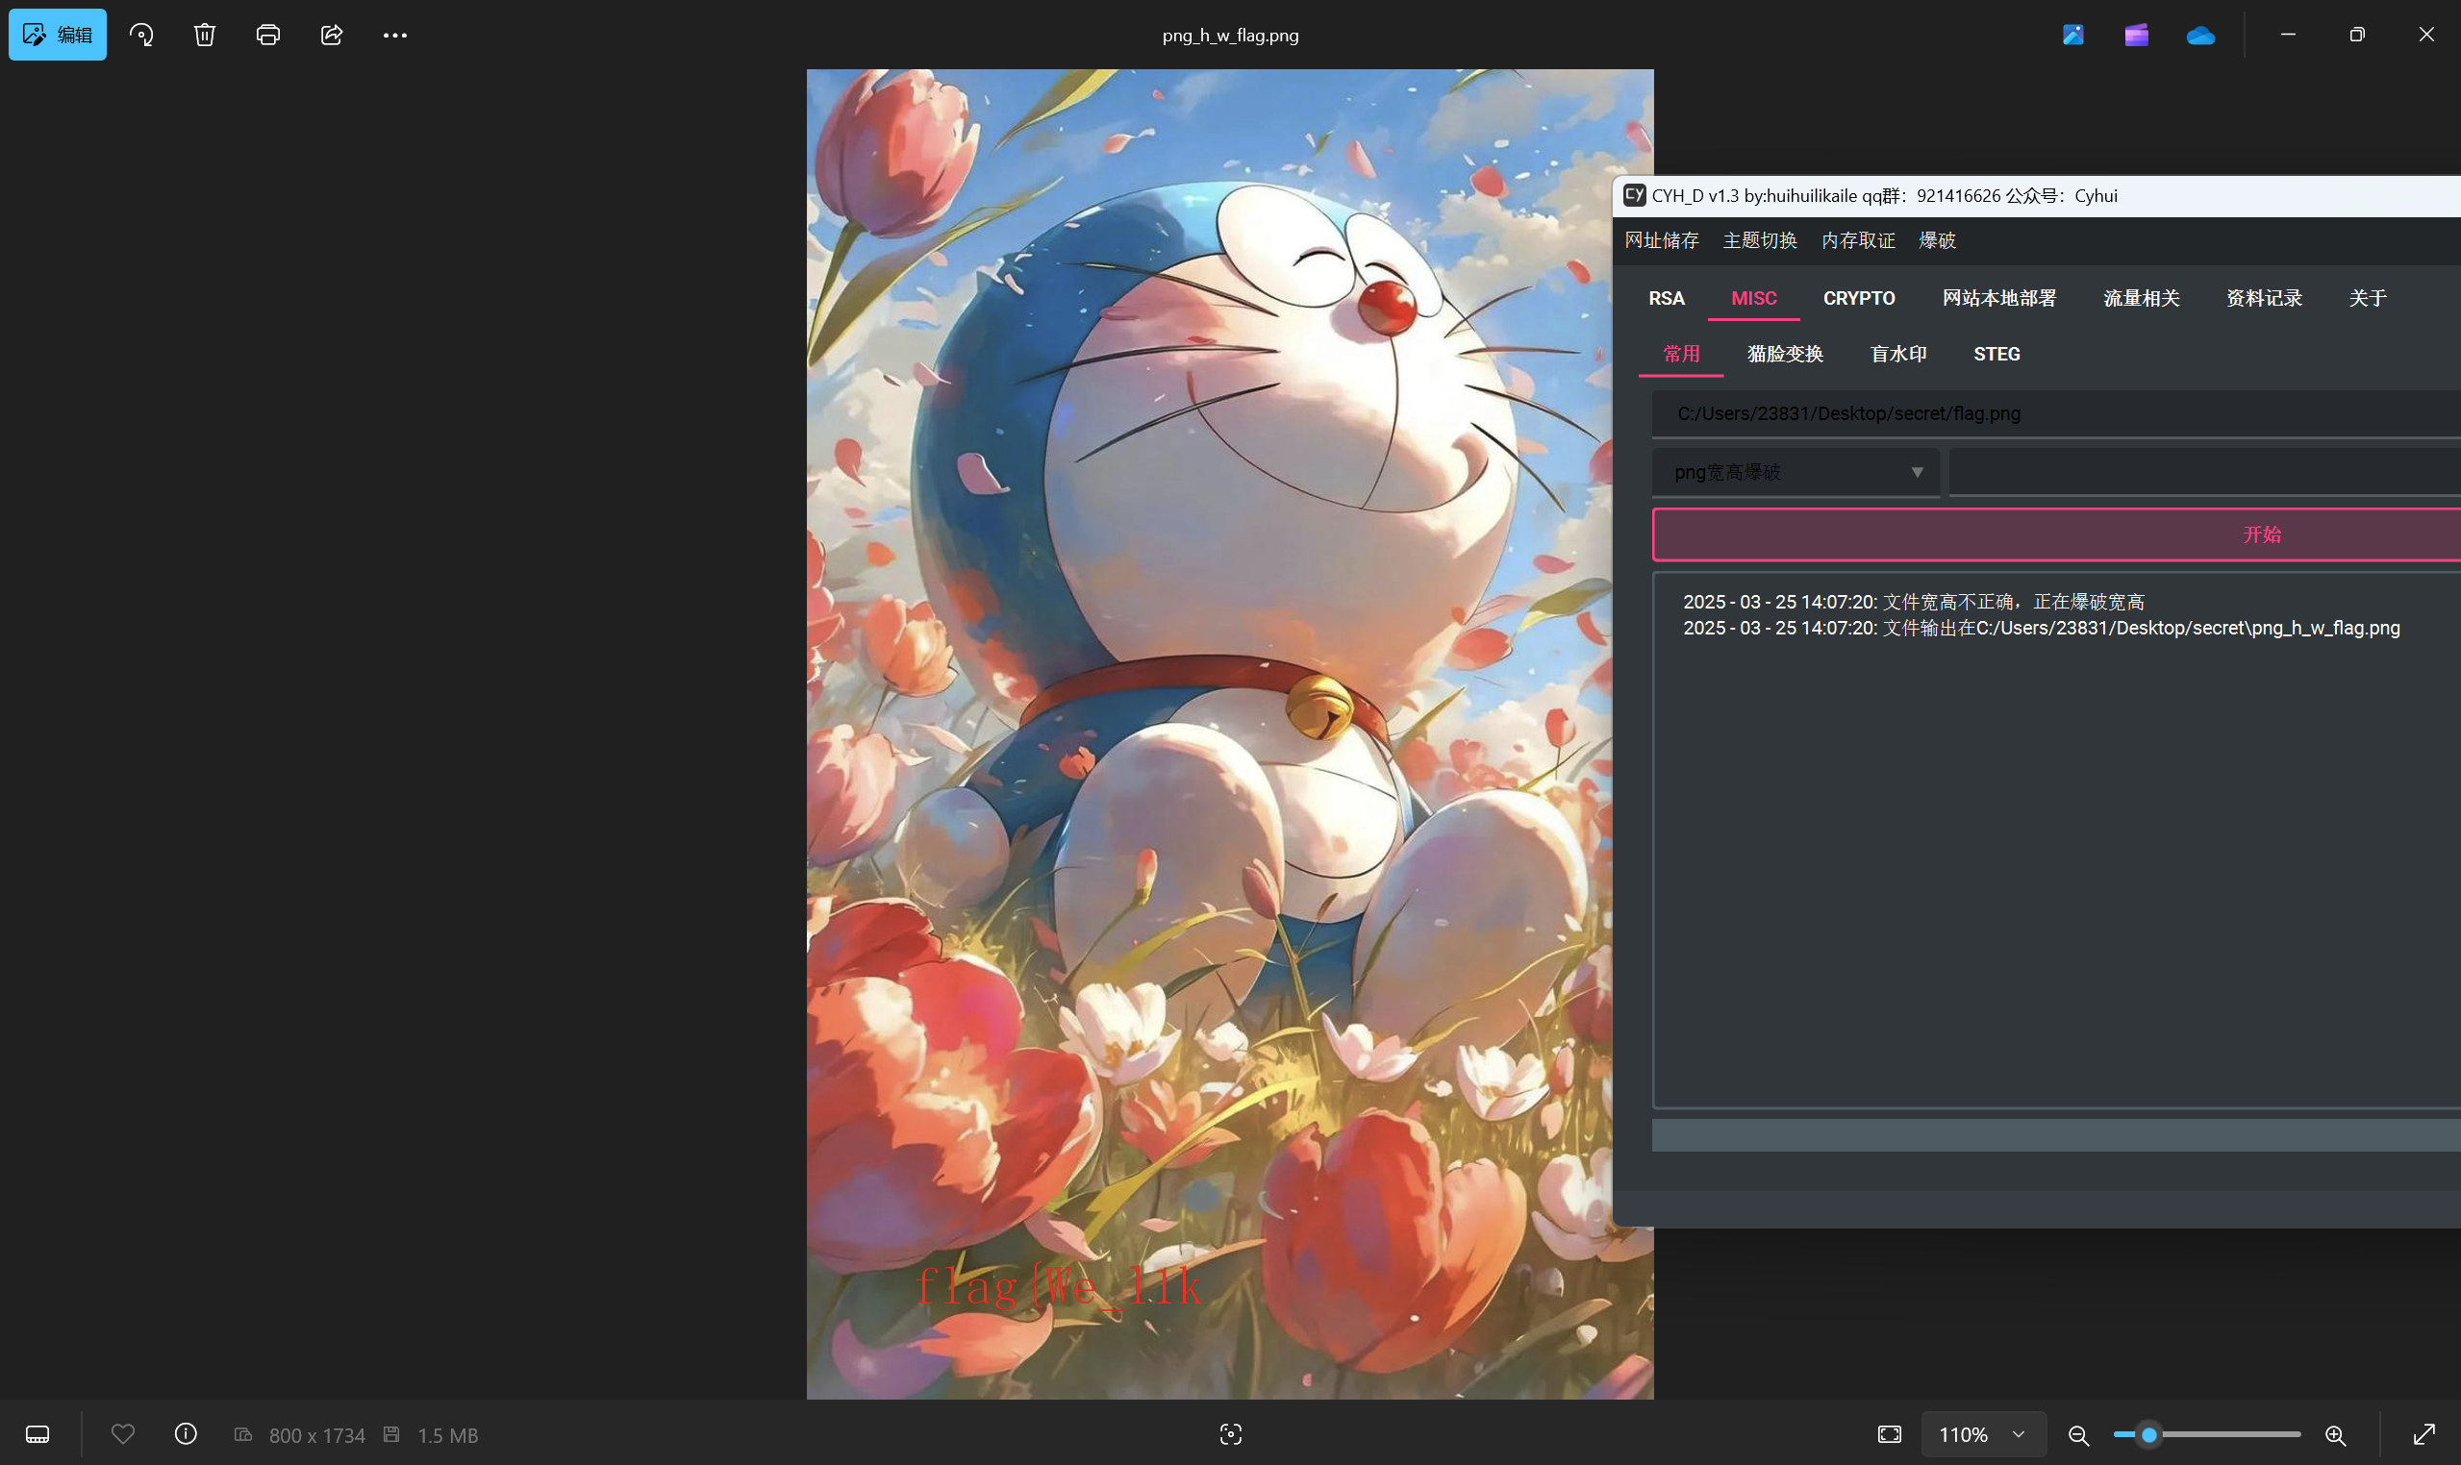The image size is (2461, 1465).
Task: Expand the png宽高爆破 mode dropdown
Action: 1796,472
